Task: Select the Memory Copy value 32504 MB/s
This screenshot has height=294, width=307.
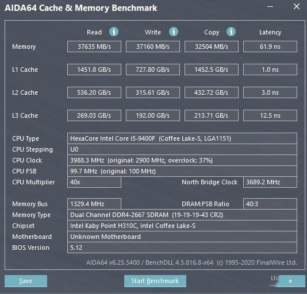Action: pos(212,47)
